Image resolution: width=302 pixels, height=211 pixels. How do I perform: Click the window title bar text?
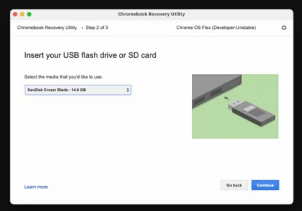click(x=151, y=14)
